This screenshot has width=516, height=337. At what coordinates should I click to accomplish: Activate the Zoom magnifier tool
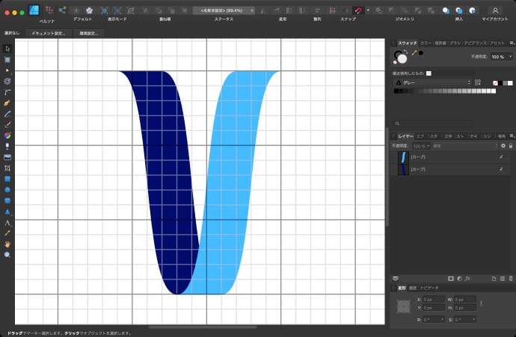point(7,255)
